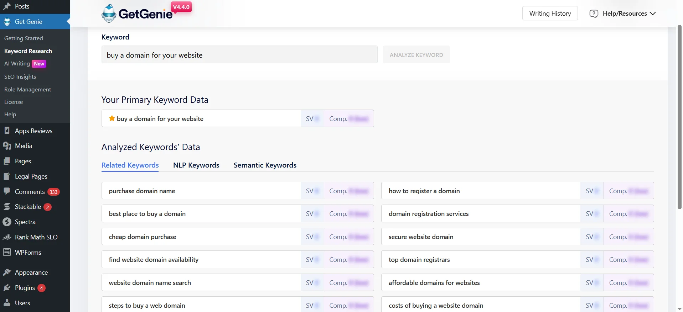Click the Comments speech bubble icon
Screen dimensions: 683x312
(7, 191)
